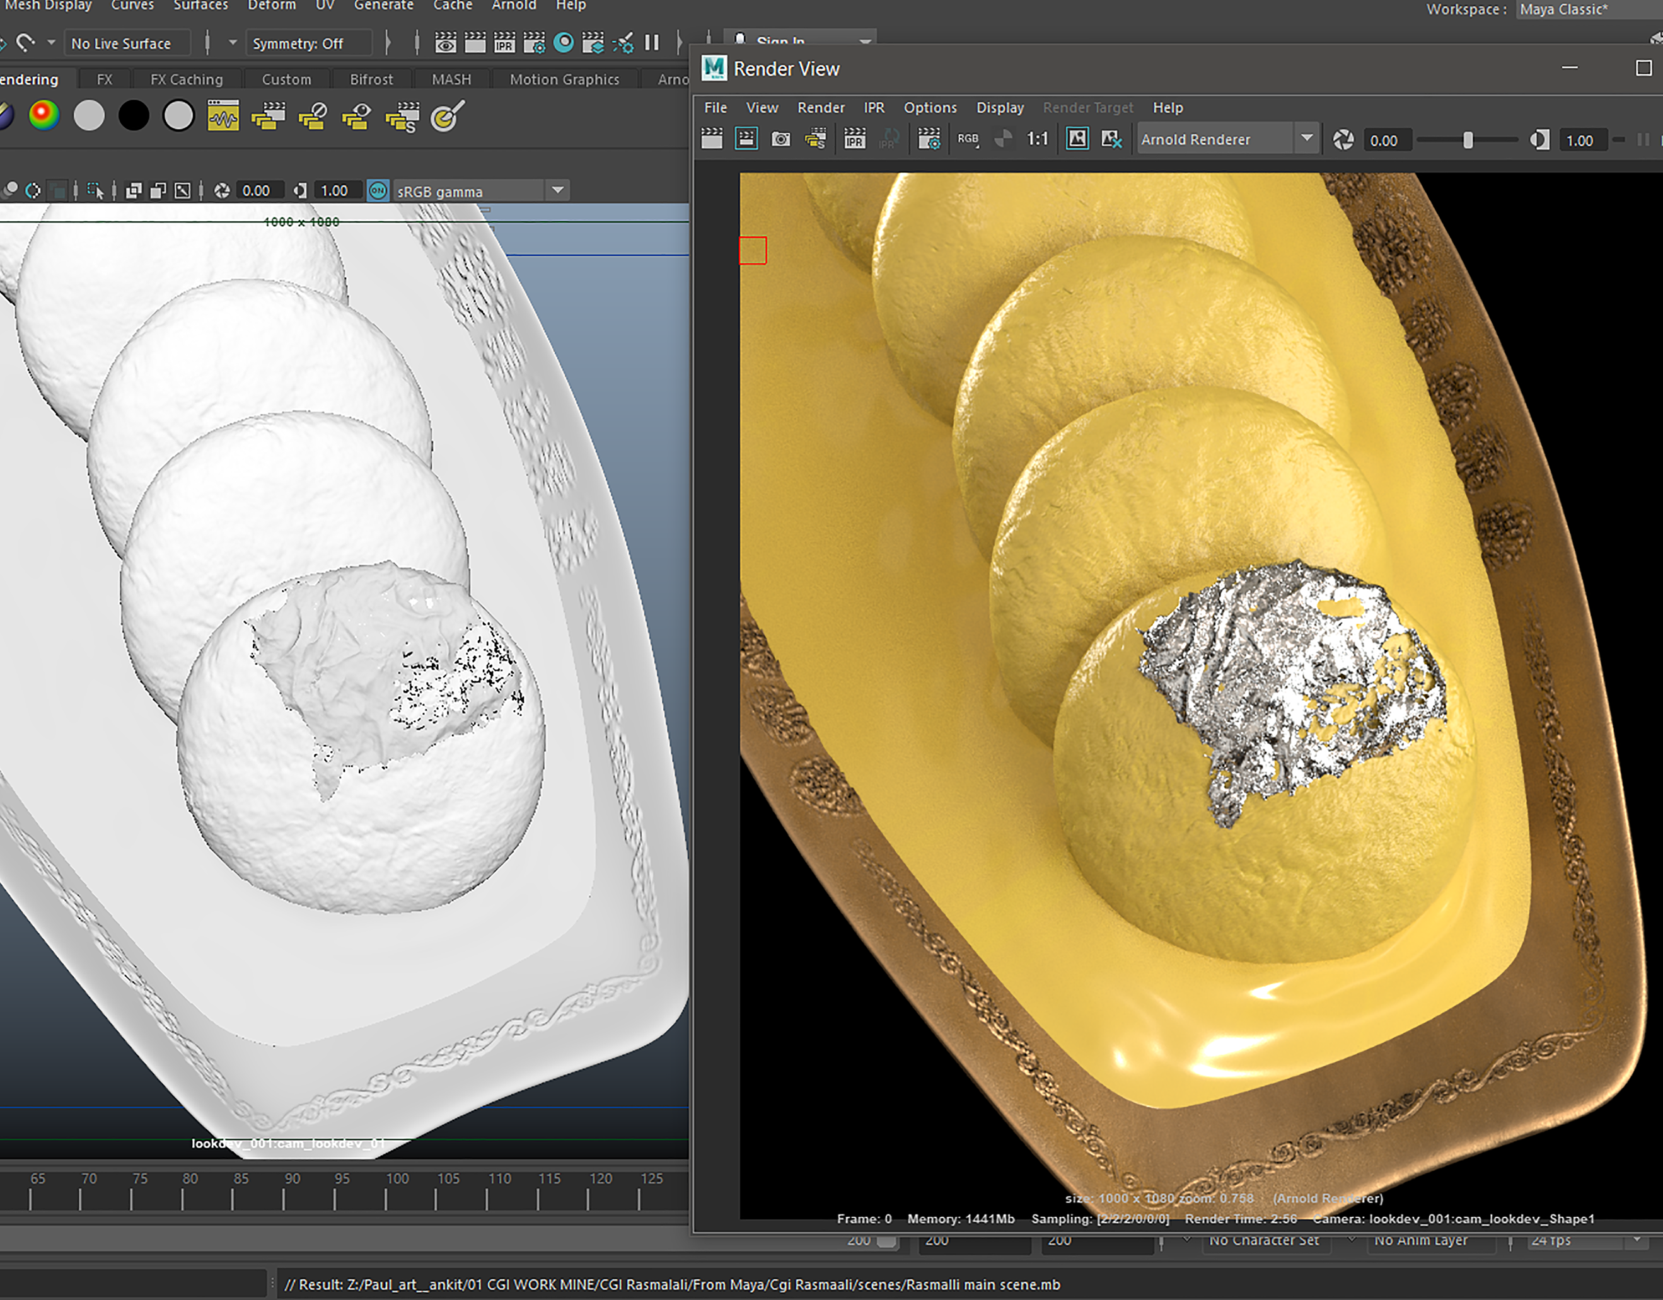Click the IPR render icon in Render View toolbar
This screenshot has width=1663, height=1300.
pyautogui.click(x=854, y=139)
